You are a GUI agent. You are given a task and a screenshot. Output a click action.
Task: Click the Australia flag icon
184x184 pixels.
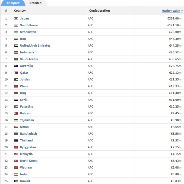(x=16, y=66)
